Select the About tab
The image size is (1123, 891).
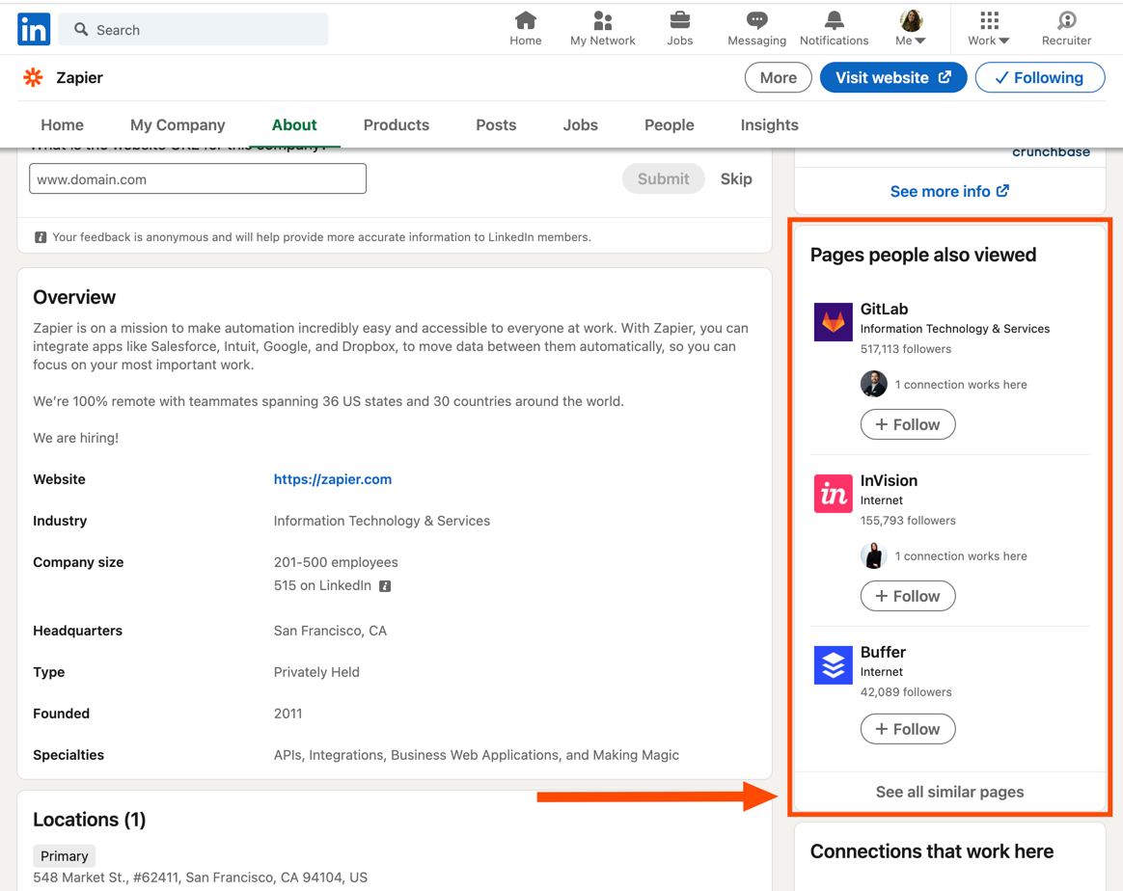294,124
